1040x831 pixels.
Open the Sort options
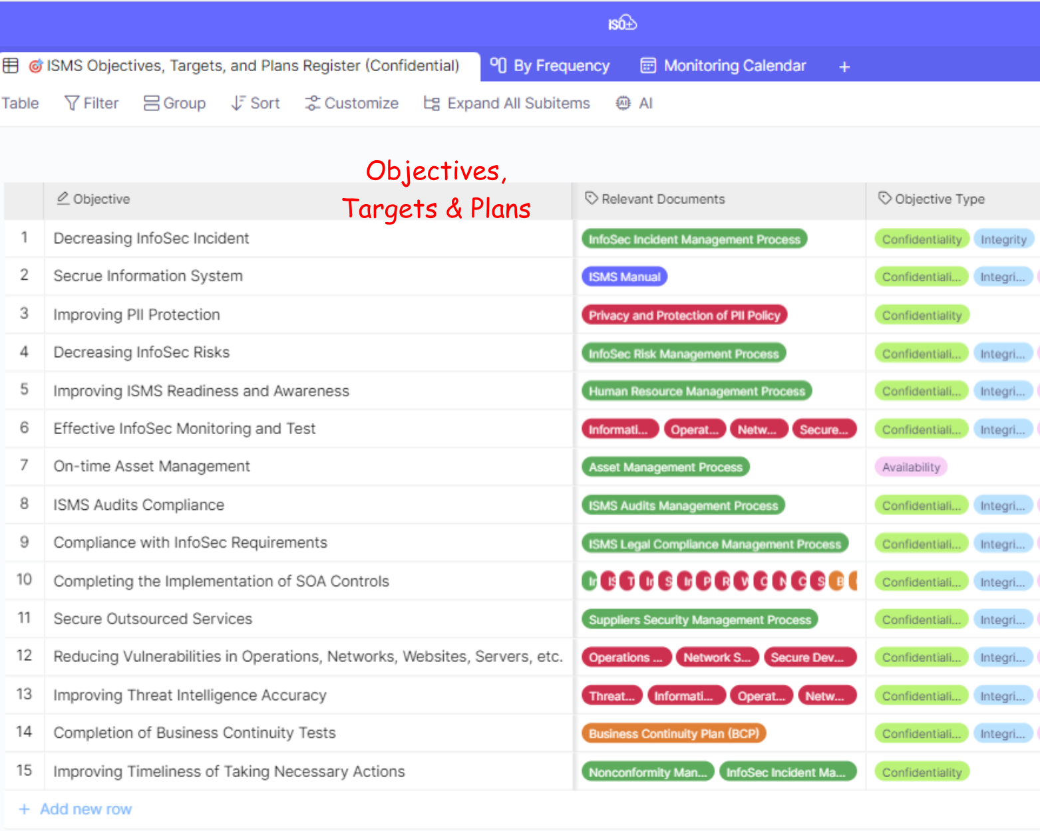[256, 104]
